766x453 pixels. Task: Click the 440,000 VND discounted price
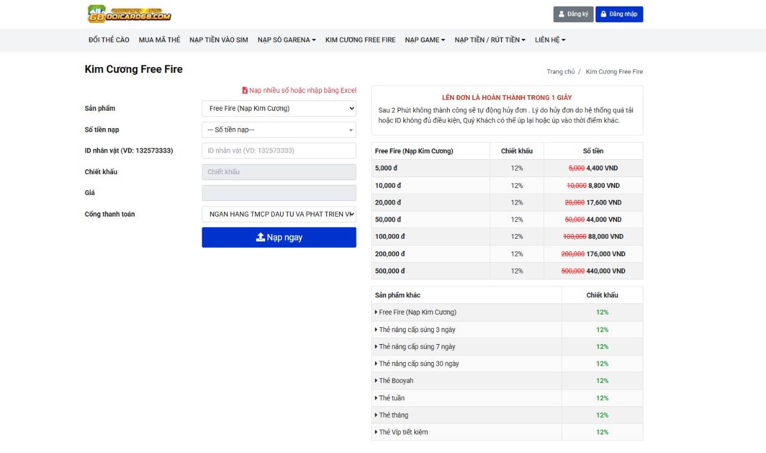pyautogui.click(x=606, y=271)
